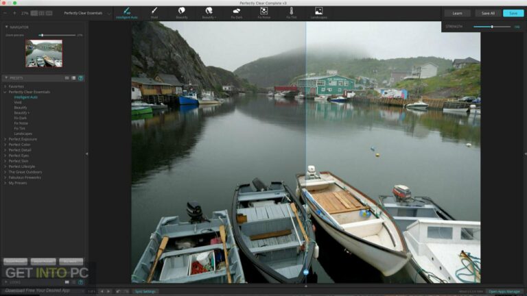Expand the Perfect Skin group
527x296 pixels.
tap(5, 161)
